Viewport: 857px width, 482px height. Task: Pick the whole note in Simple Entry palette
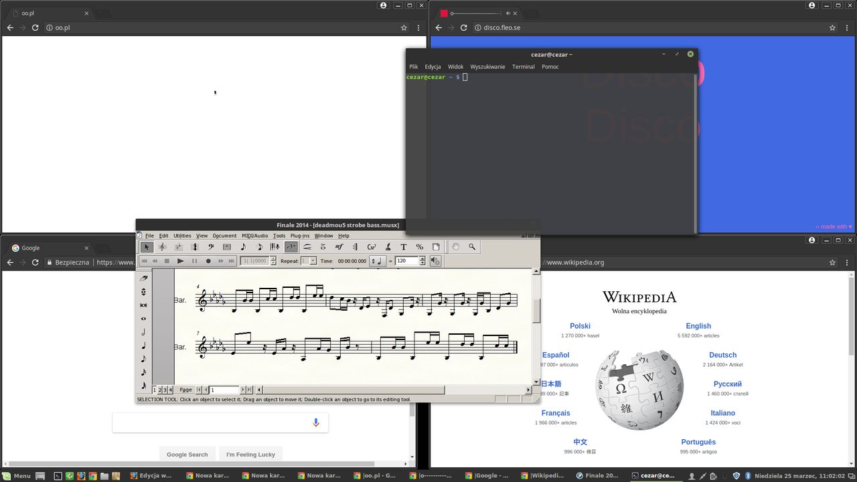(144, 319)
